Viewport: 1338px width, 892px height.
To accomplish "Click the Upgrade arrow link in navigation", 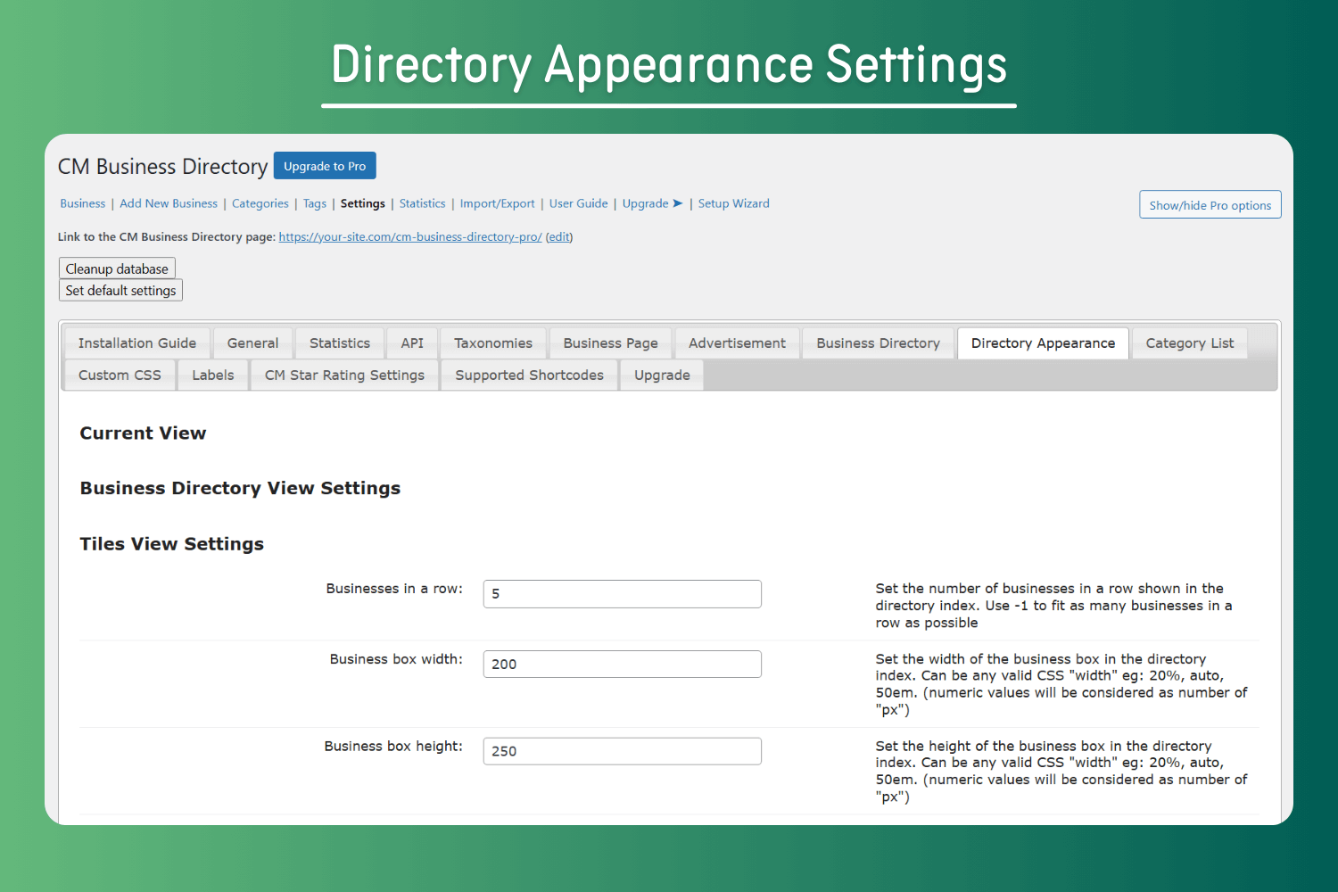I will [653, 203].
